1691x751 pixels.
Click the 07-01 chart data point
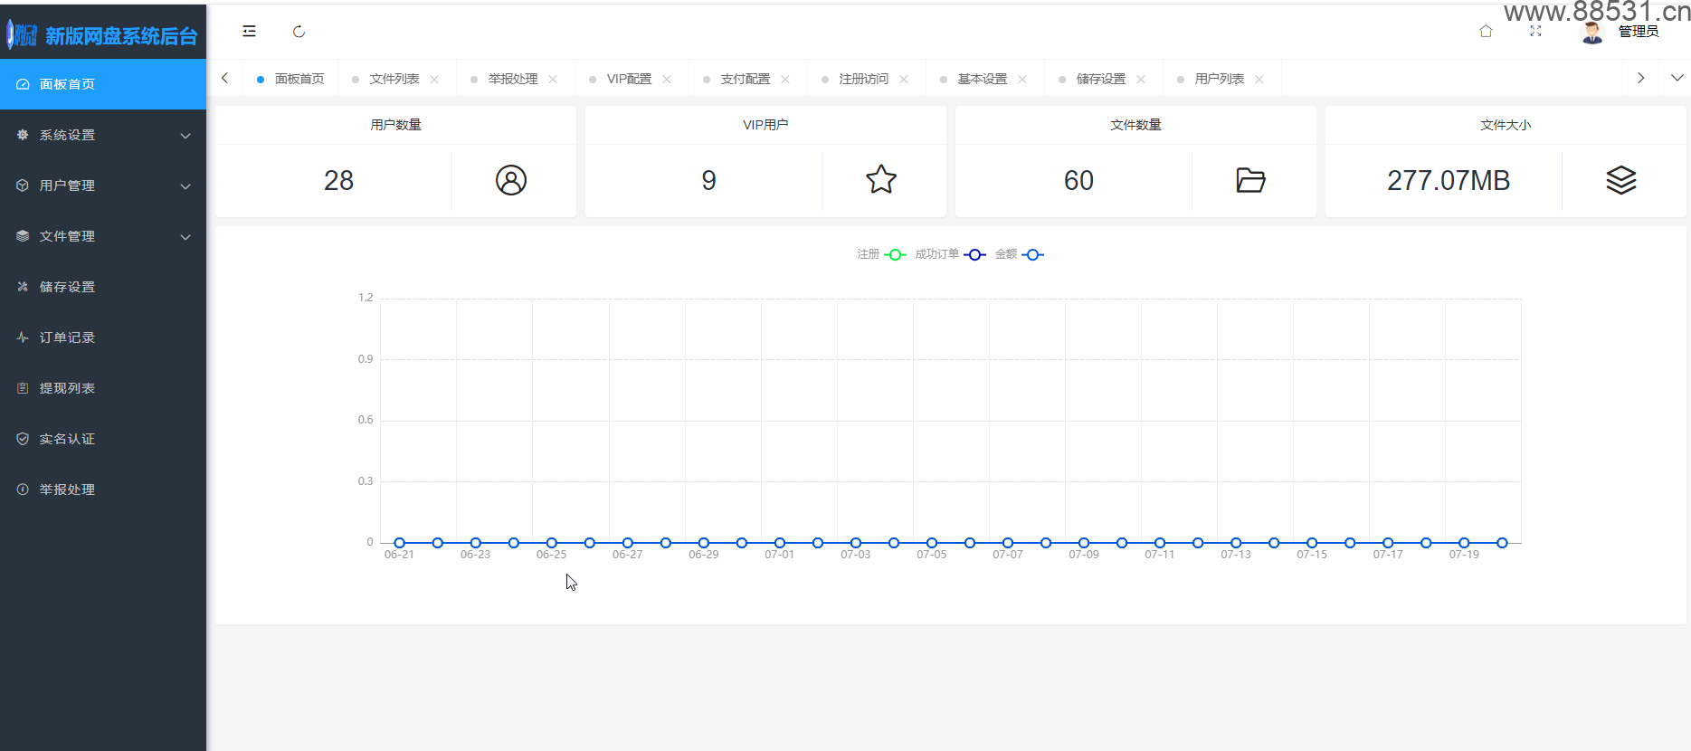pyautogui.click(x=779, y=543)
